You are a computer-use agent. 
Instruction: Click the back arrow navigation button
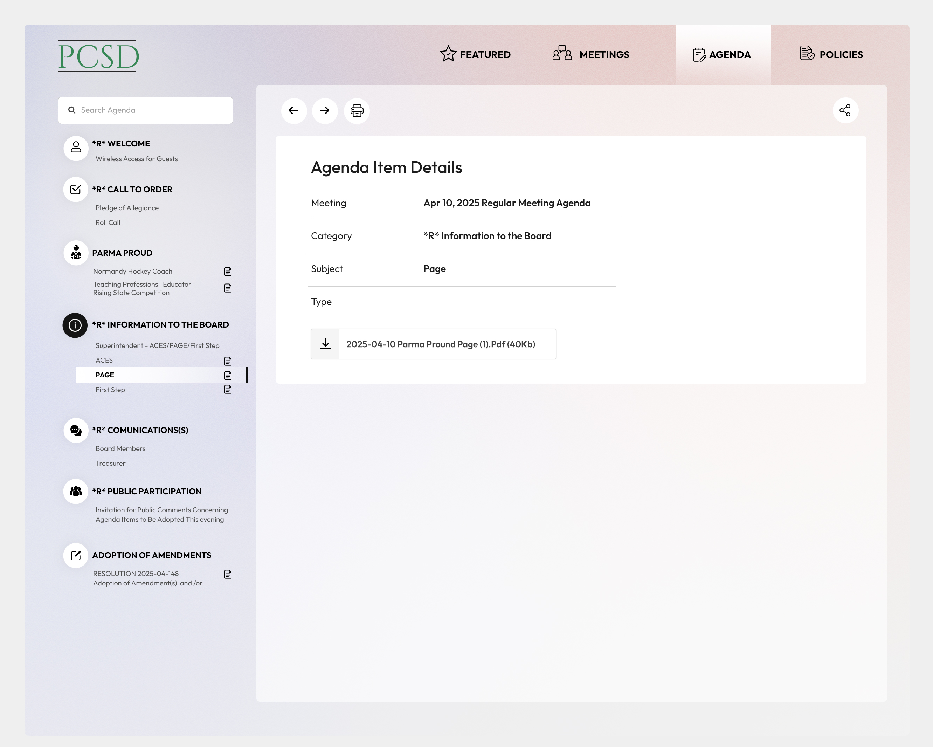coord(293,111)
